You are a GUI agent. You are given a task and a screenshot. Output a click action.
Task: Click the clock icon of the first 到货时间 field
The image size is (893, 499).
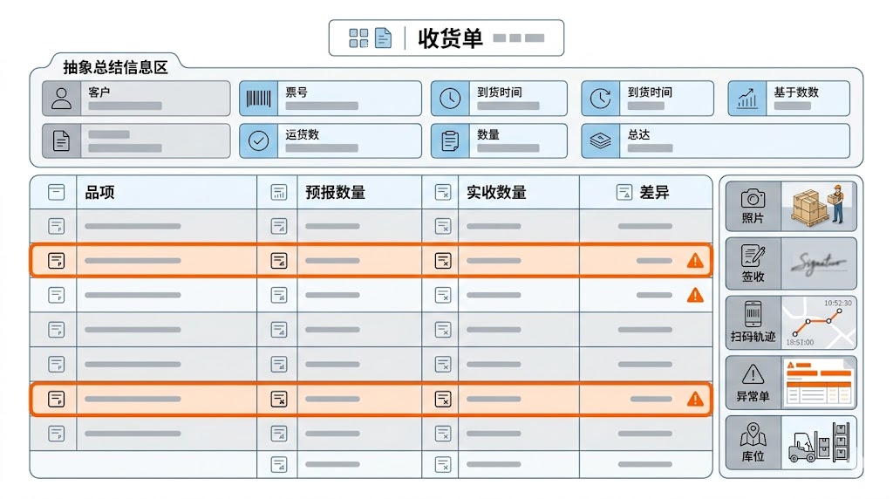pyautogui.click(x=450, y=99)
